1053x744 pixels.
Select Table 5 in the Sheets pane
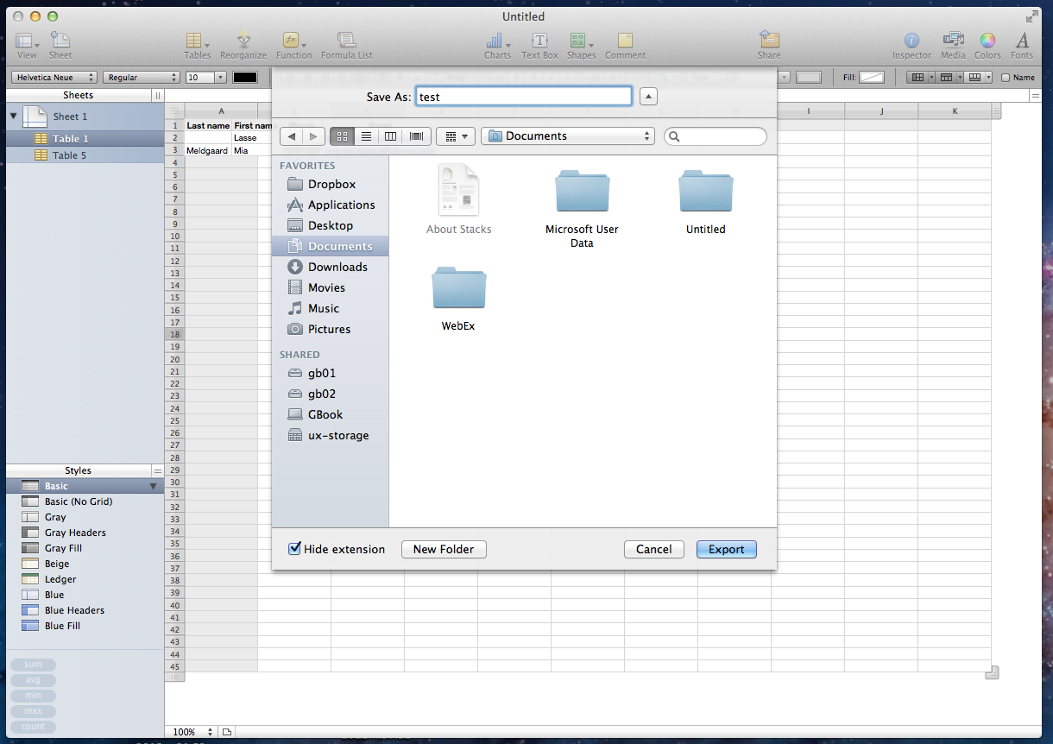85,155
